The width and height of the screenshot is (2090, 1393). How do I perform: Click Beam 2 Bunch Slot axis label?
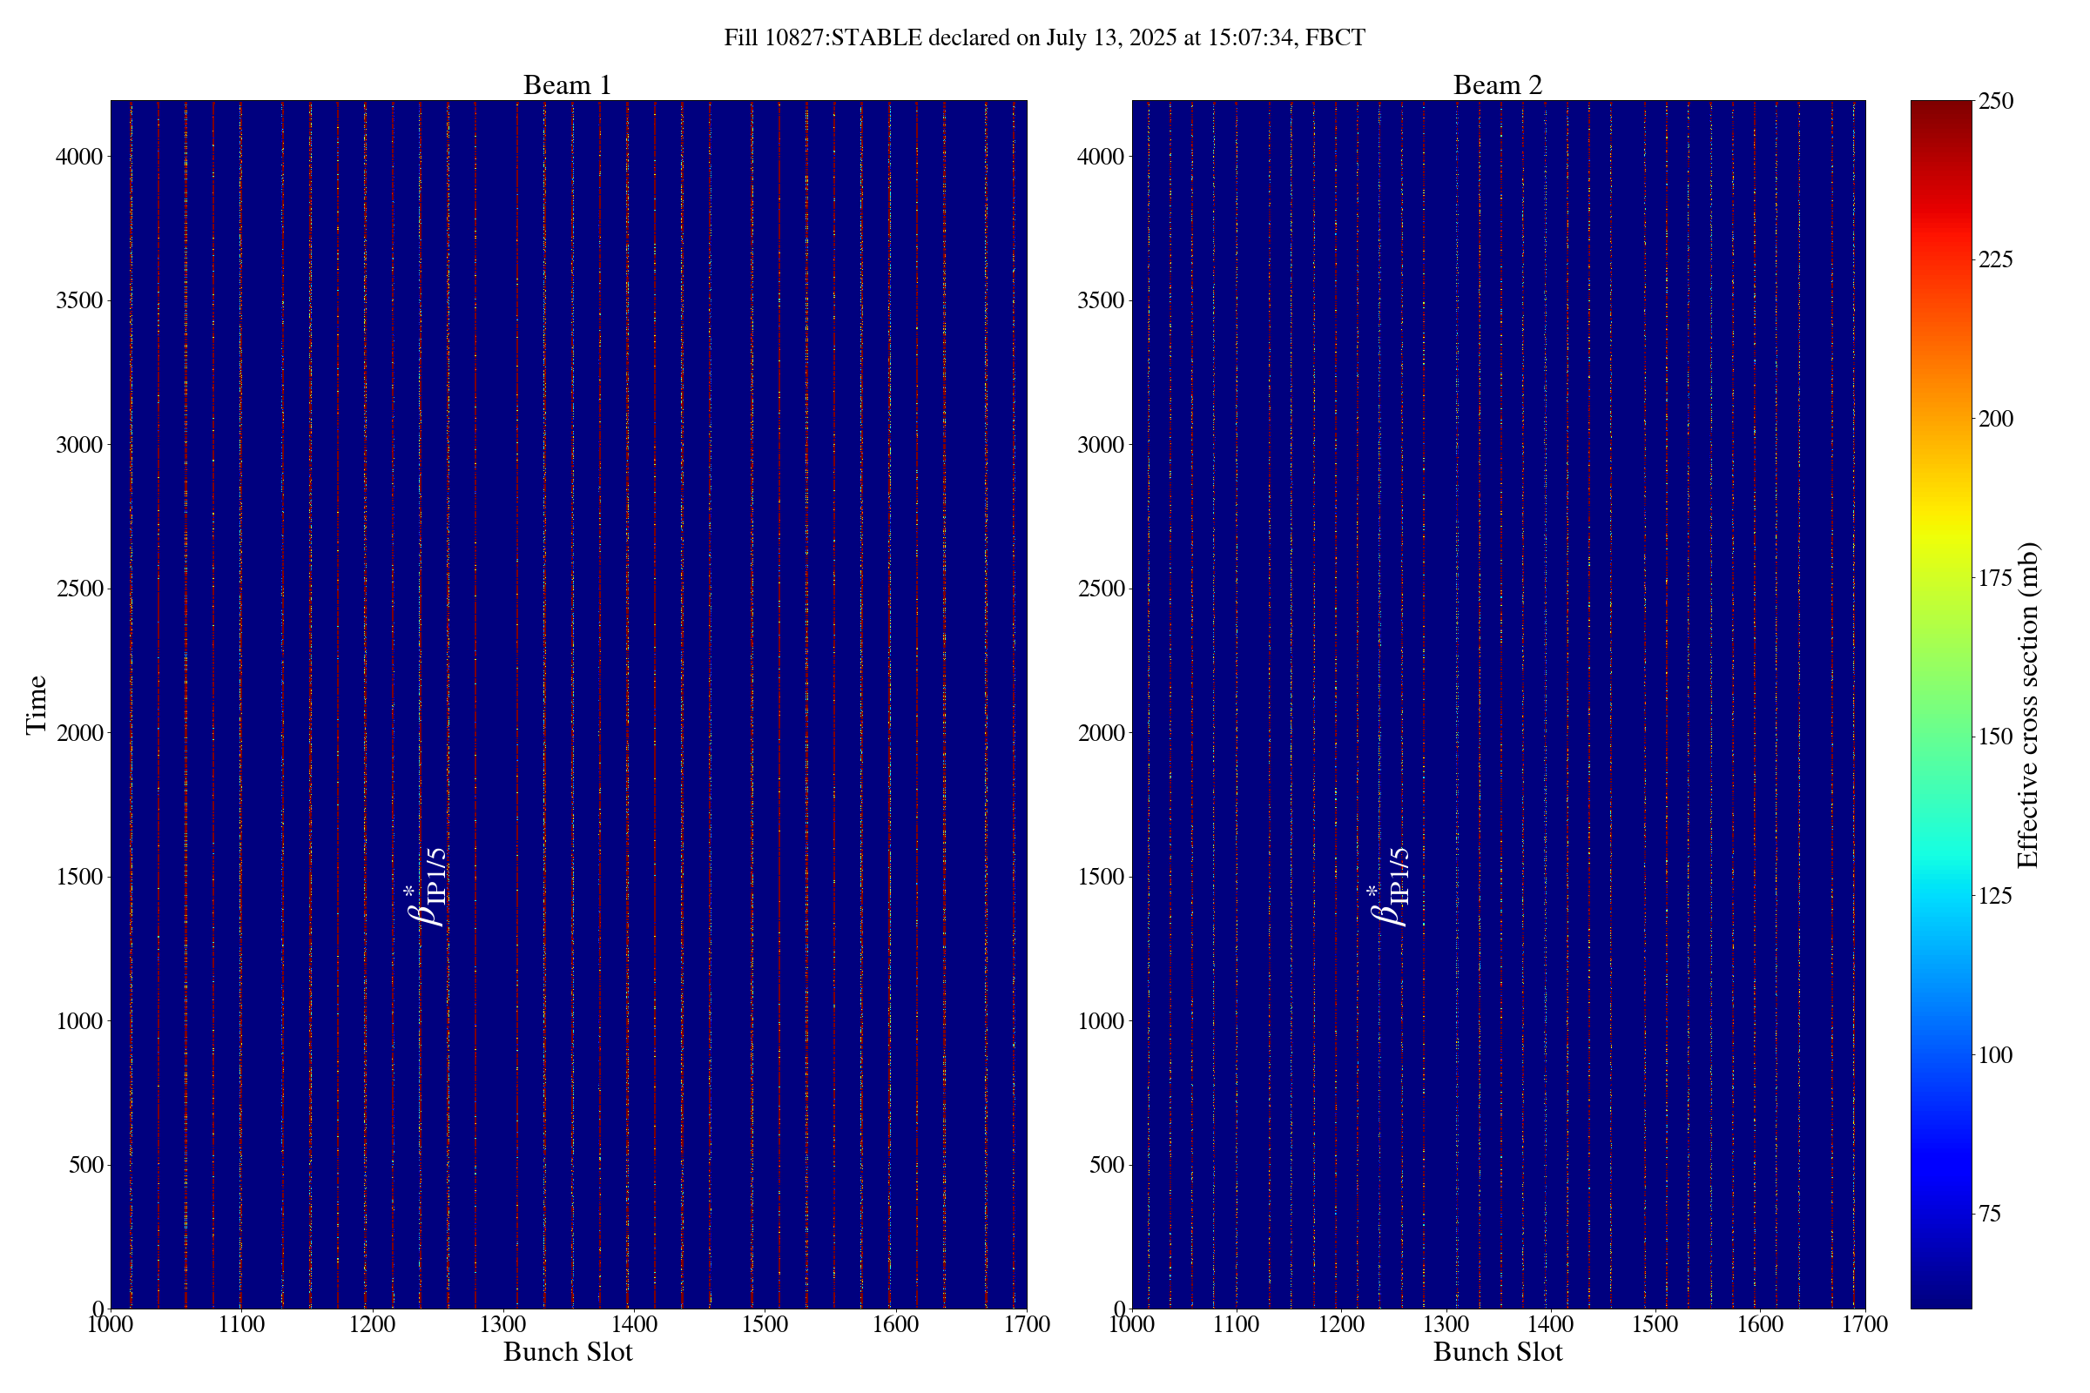coord(1497,1352)
